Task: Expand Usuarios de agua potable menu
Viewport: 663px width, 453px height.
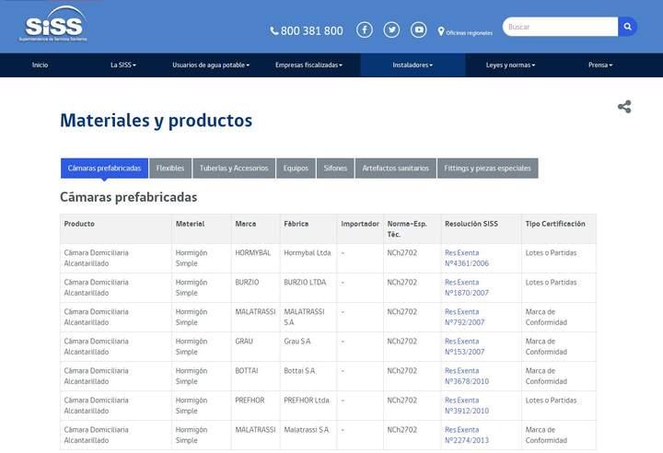Action: [211, 65]
